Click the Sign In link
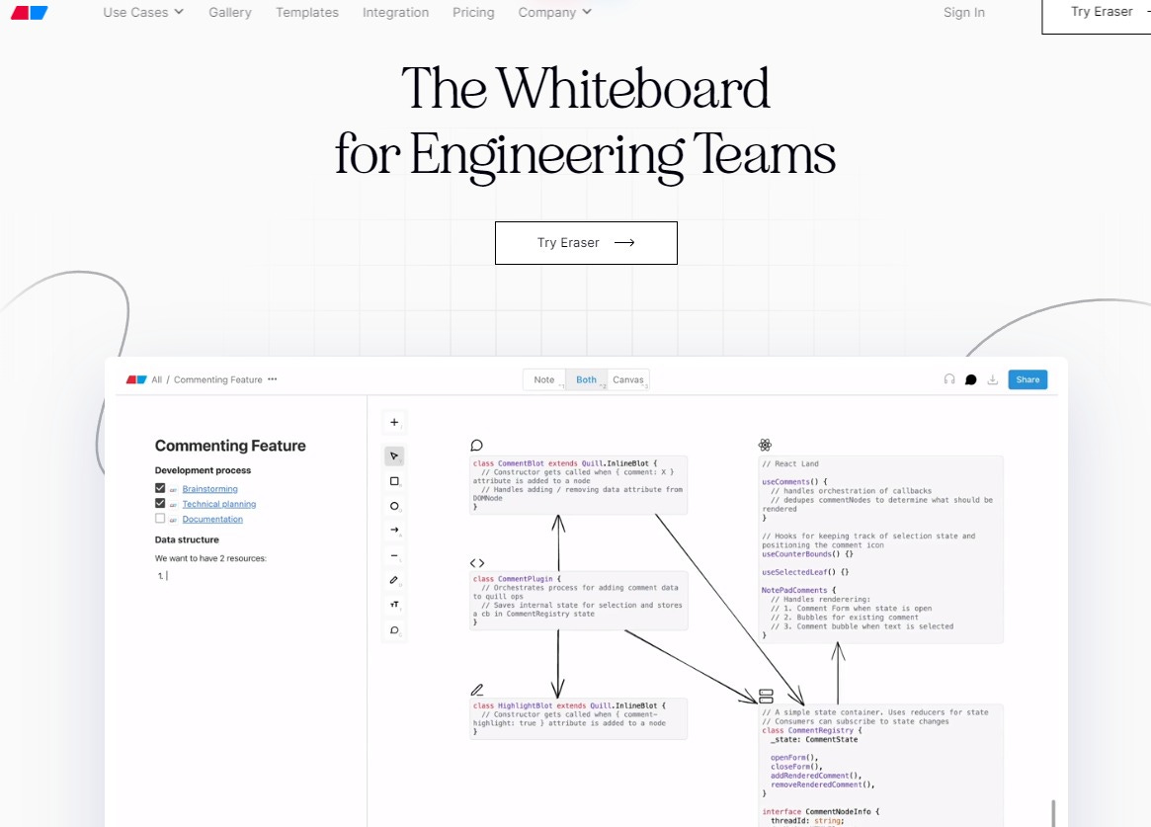The image size is (1151, 827). tap(964, 13)
